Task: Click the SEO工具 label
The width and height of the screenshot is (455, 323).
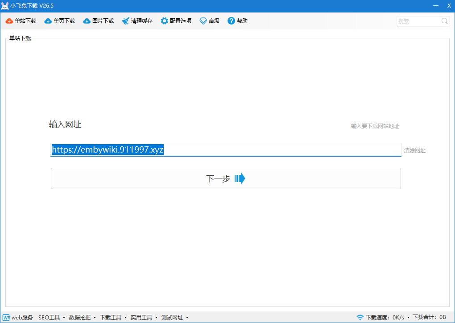Action: point(49,318)
